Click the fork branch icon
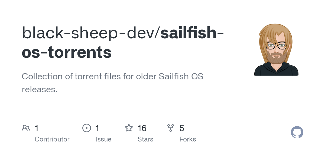Viewport: 325px width, 162px height. [x=171, y=128]
